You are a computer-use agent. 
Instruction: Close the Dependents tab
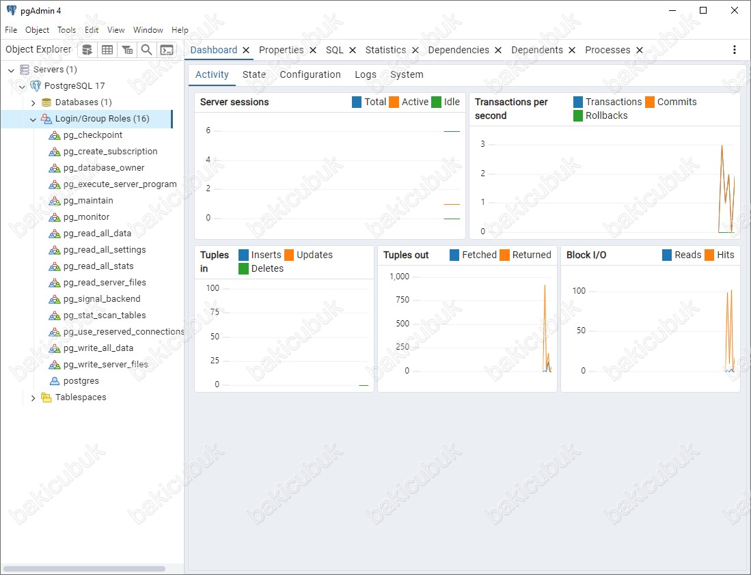[x=572, y=51]
